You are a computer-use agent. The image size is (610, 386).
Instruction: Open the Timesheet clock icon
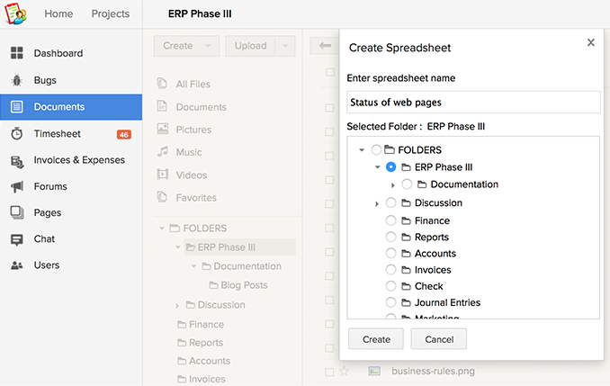pyautogui.click(x=17, y=134)
